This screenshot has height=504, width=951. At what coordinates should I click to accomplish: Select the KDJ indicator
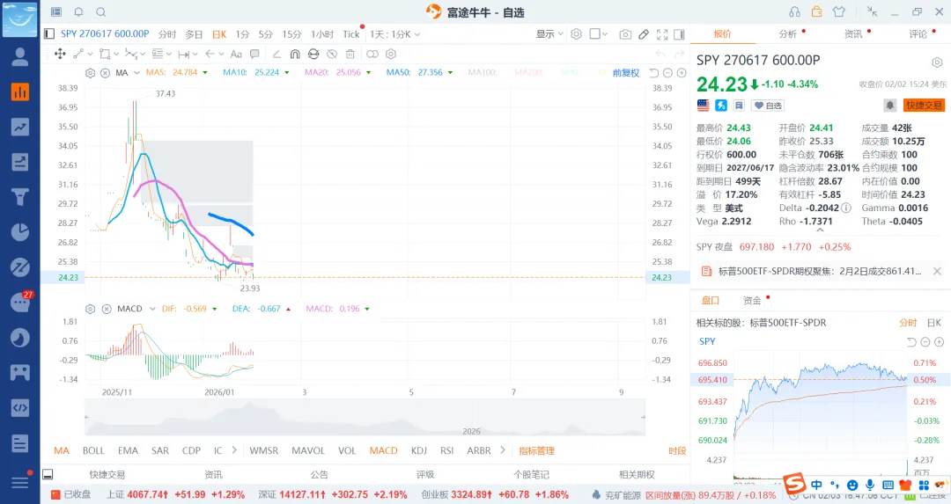(x=419, y=450)
